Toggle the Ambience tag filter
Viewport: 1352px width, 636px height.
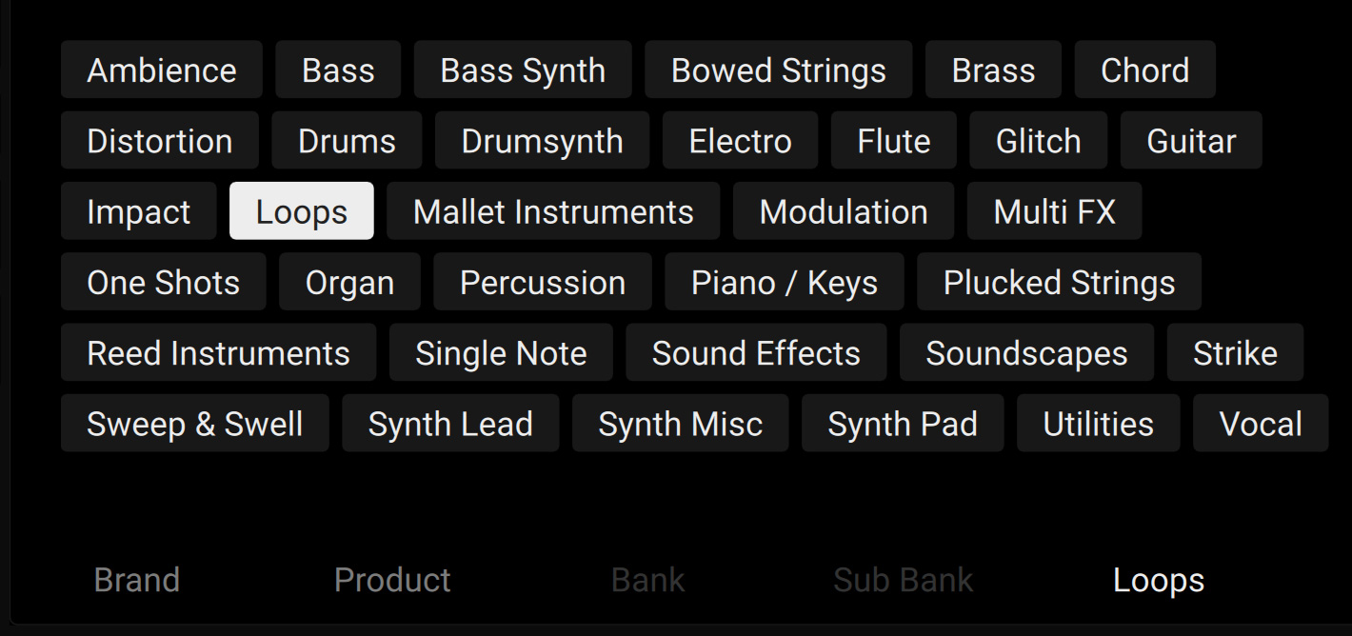click(x=162, y=70)
